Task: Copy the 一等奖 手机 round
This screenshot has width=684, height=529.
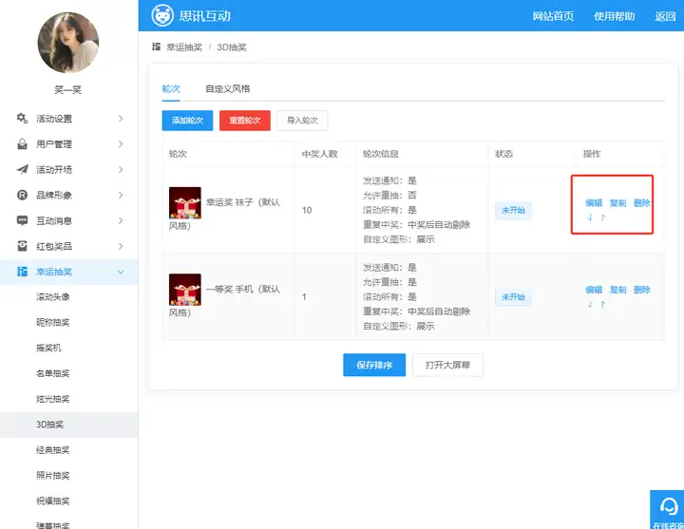Action: [617, 290]
